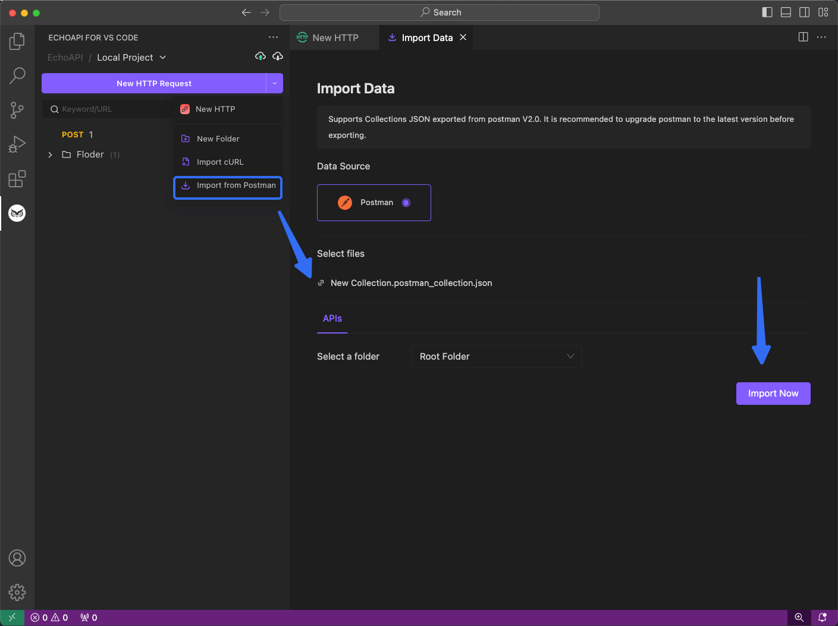Open the Local Project dropdown
Image resolution: width=838 pixels, height=626 pixels.
pyautogui.click(x=131, y=58)
